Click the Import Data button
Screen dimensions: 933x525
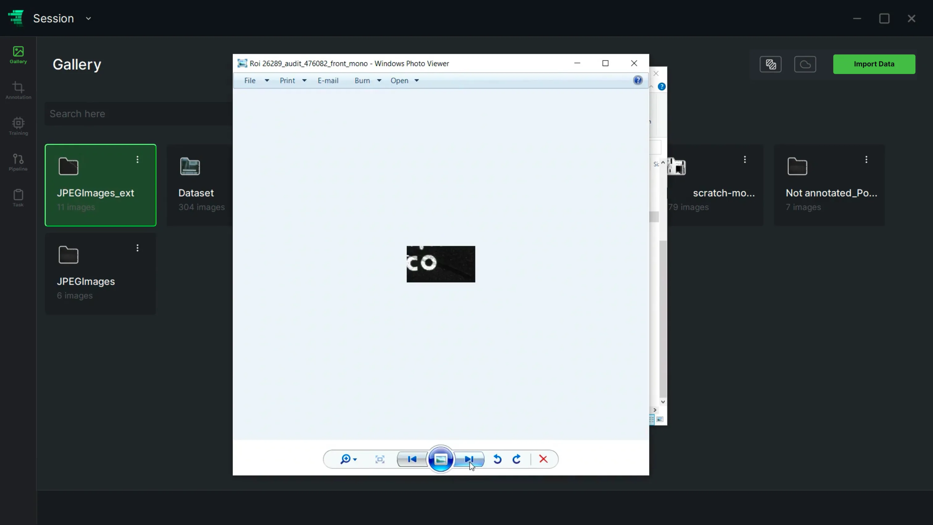tap(874, 64)
